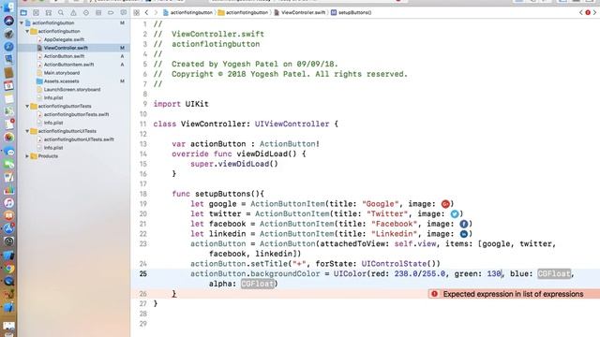Click the error icon beside 'Expected expression' message

(x=434, y=294)
